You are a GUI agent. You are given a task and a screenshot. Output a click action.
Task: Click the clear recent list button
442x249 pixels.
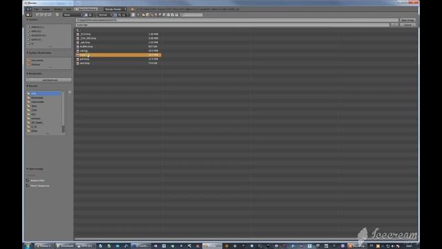coord(70,92)
